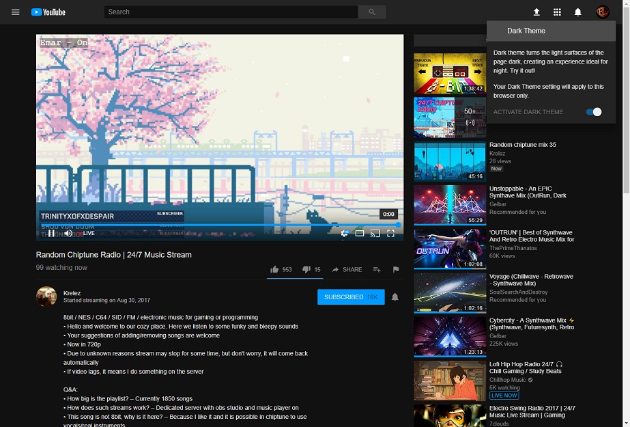
Task: Open SoulSearchAndDestroy channel name
Action: tap(518, 292)
